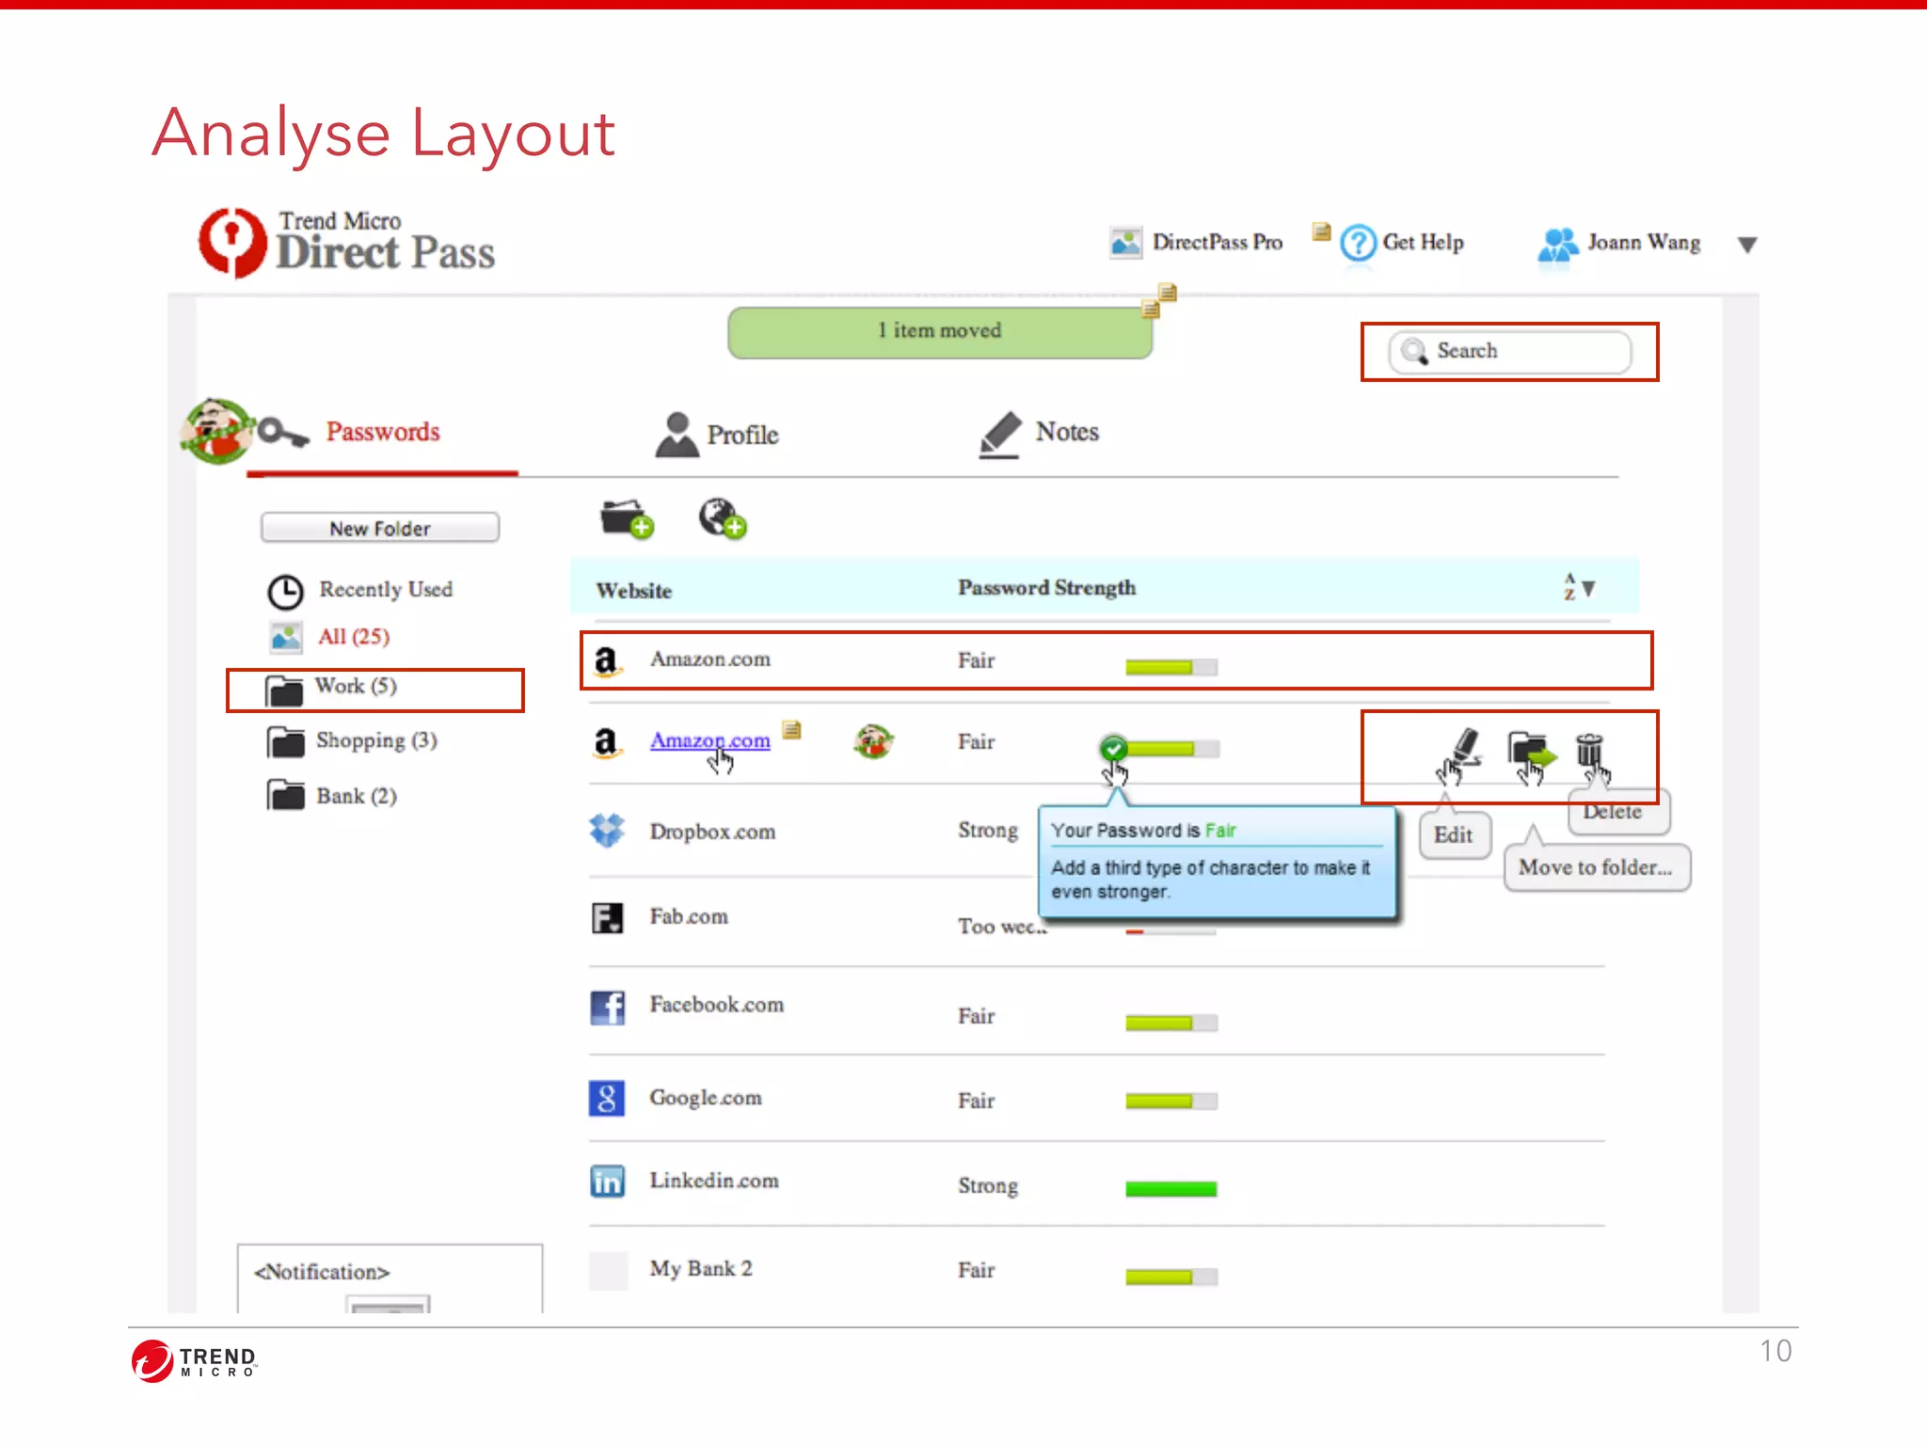
Task: Click the Google.com password strength bar
Action: 1171,1101
